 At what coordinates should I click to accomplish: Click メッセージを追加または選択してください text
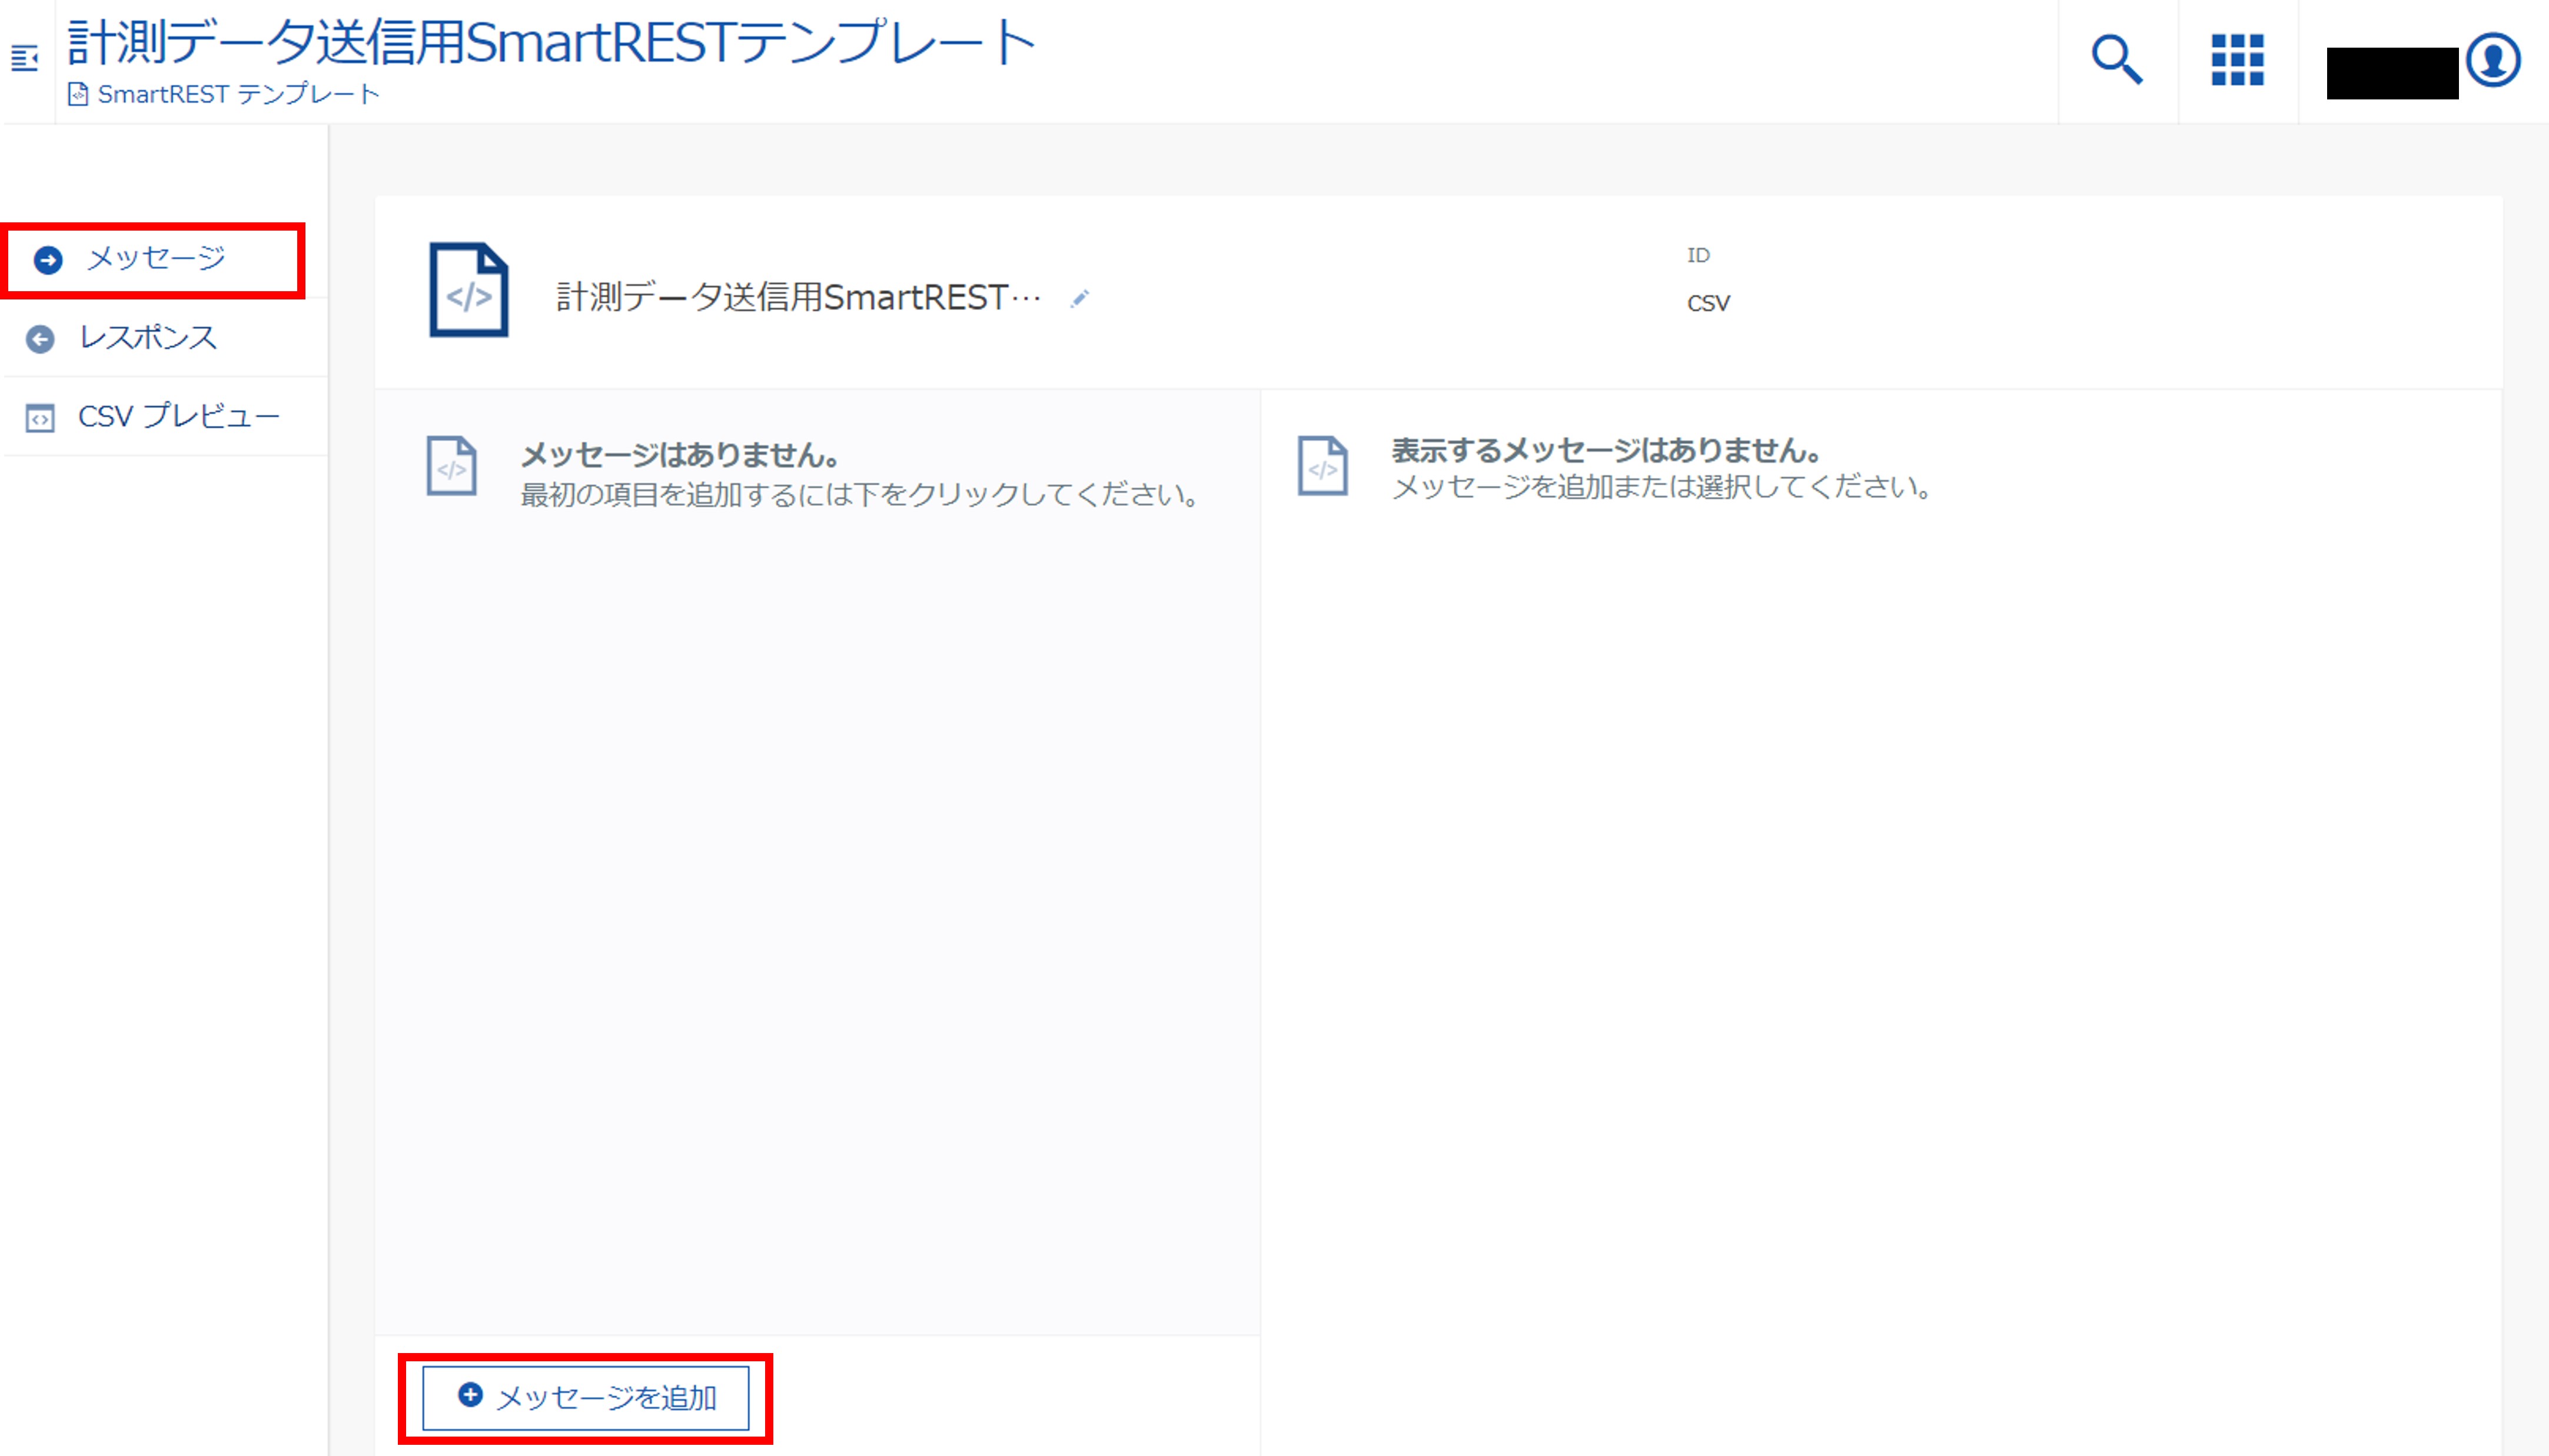1661,487
